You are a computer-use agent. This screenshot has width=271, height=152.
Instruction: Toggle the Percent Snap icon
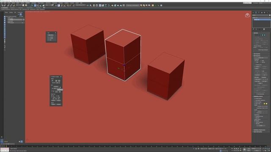[x=68, y=5]
